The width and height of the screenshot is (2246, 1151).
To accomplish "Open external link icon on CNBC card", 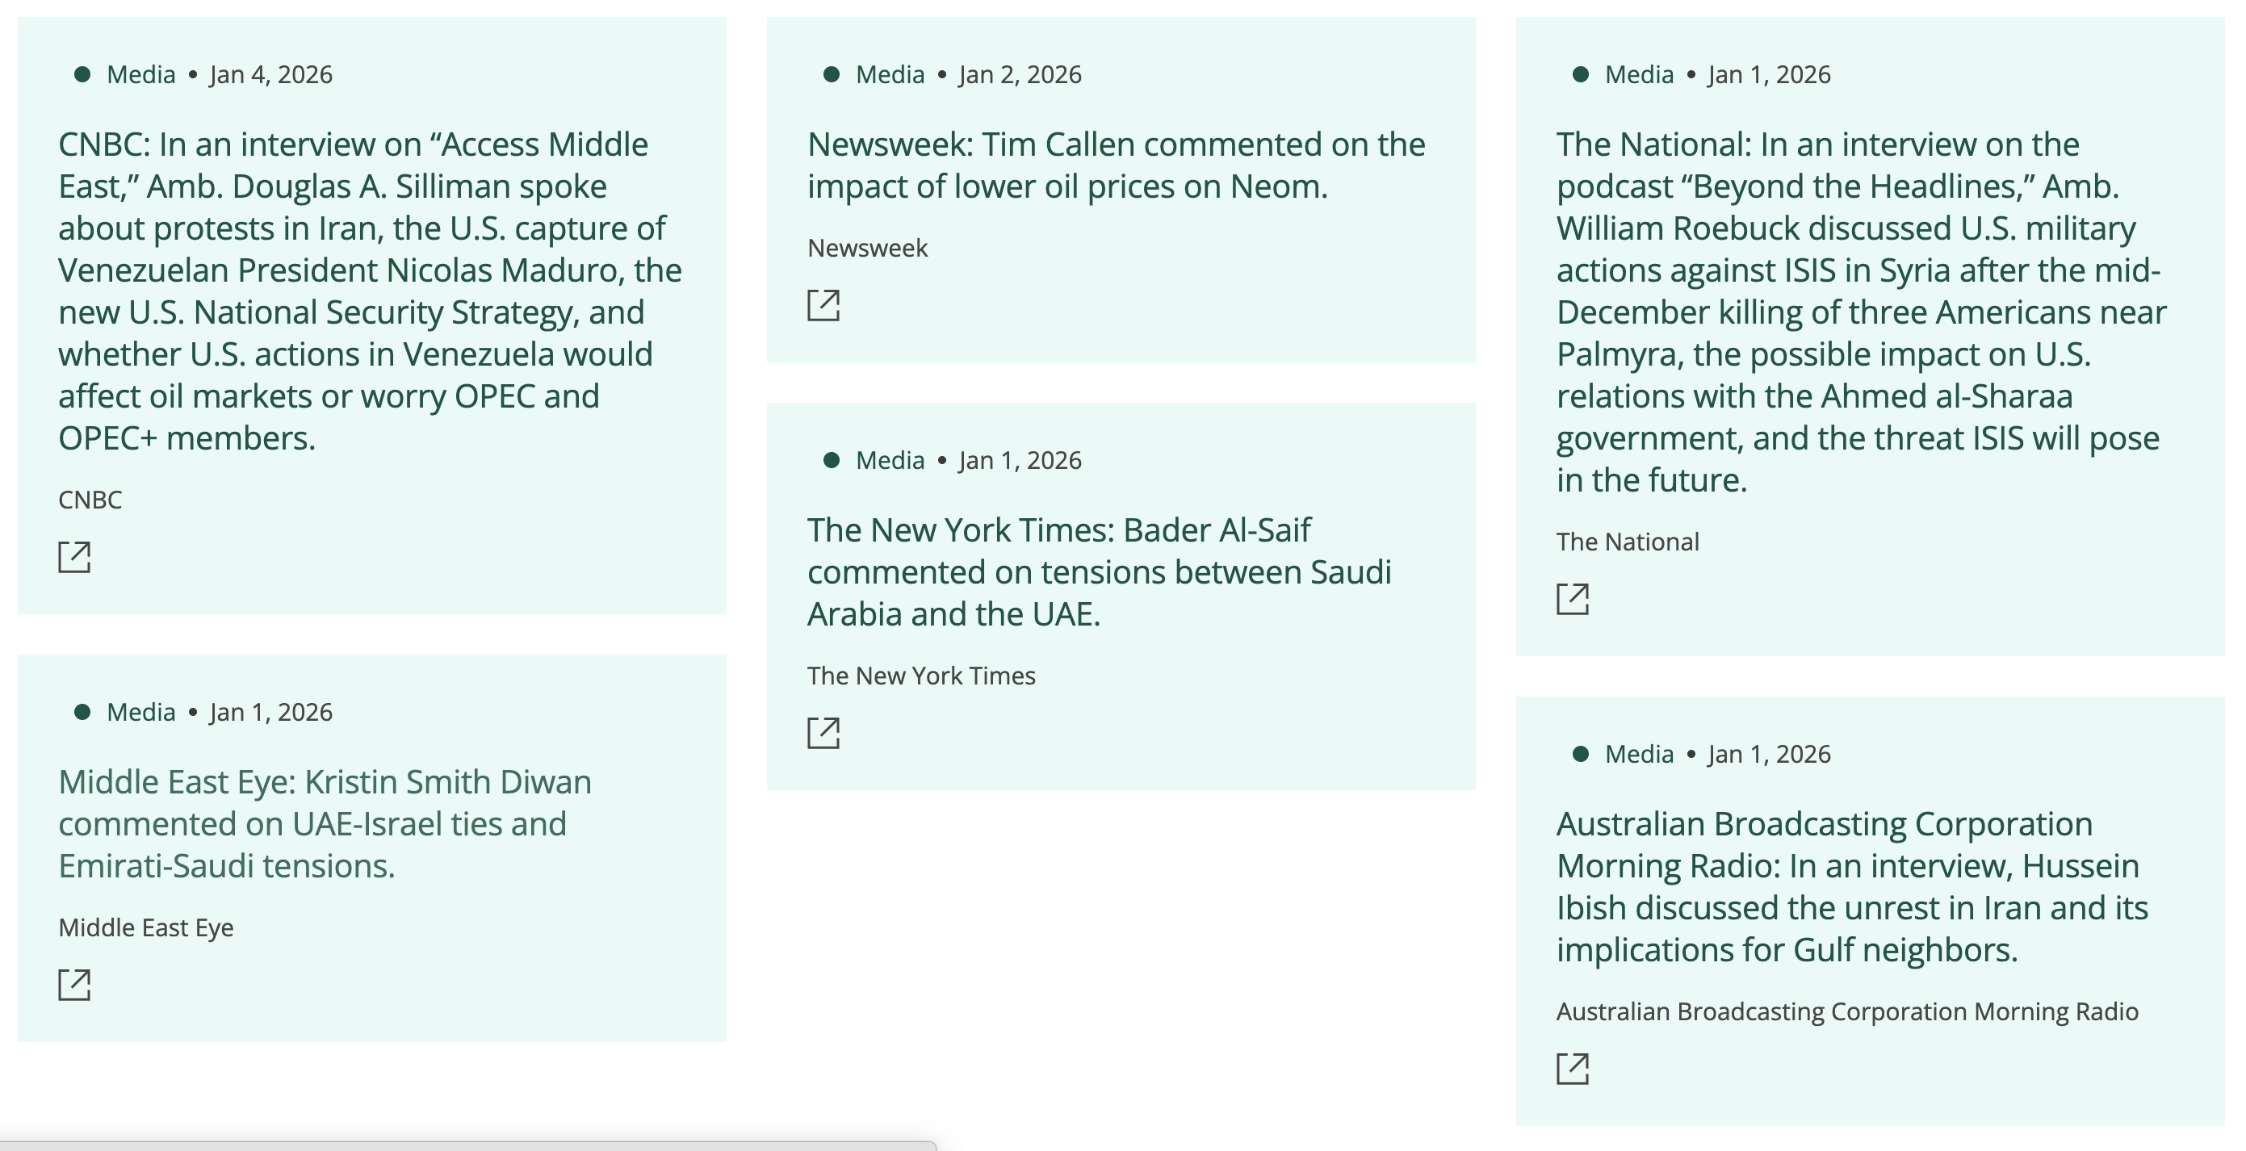I will (74, 556).
